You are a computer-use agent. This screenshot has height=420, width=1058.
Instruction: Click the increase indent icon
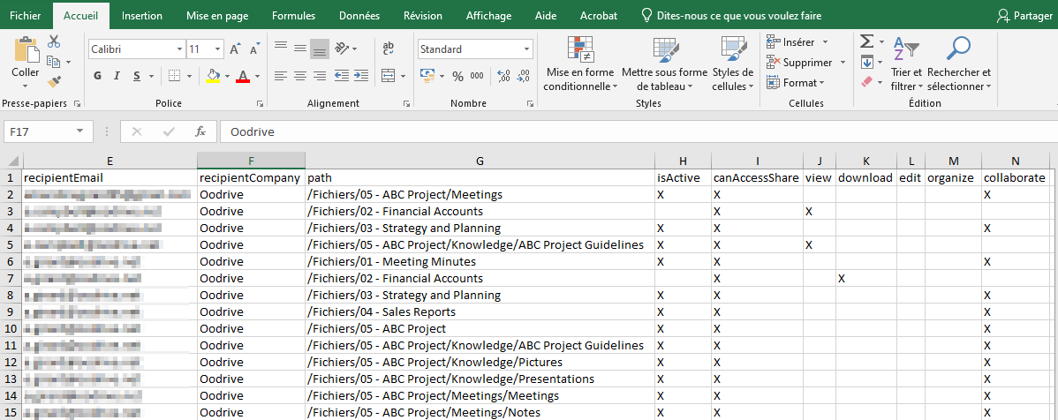pos(361,76)
